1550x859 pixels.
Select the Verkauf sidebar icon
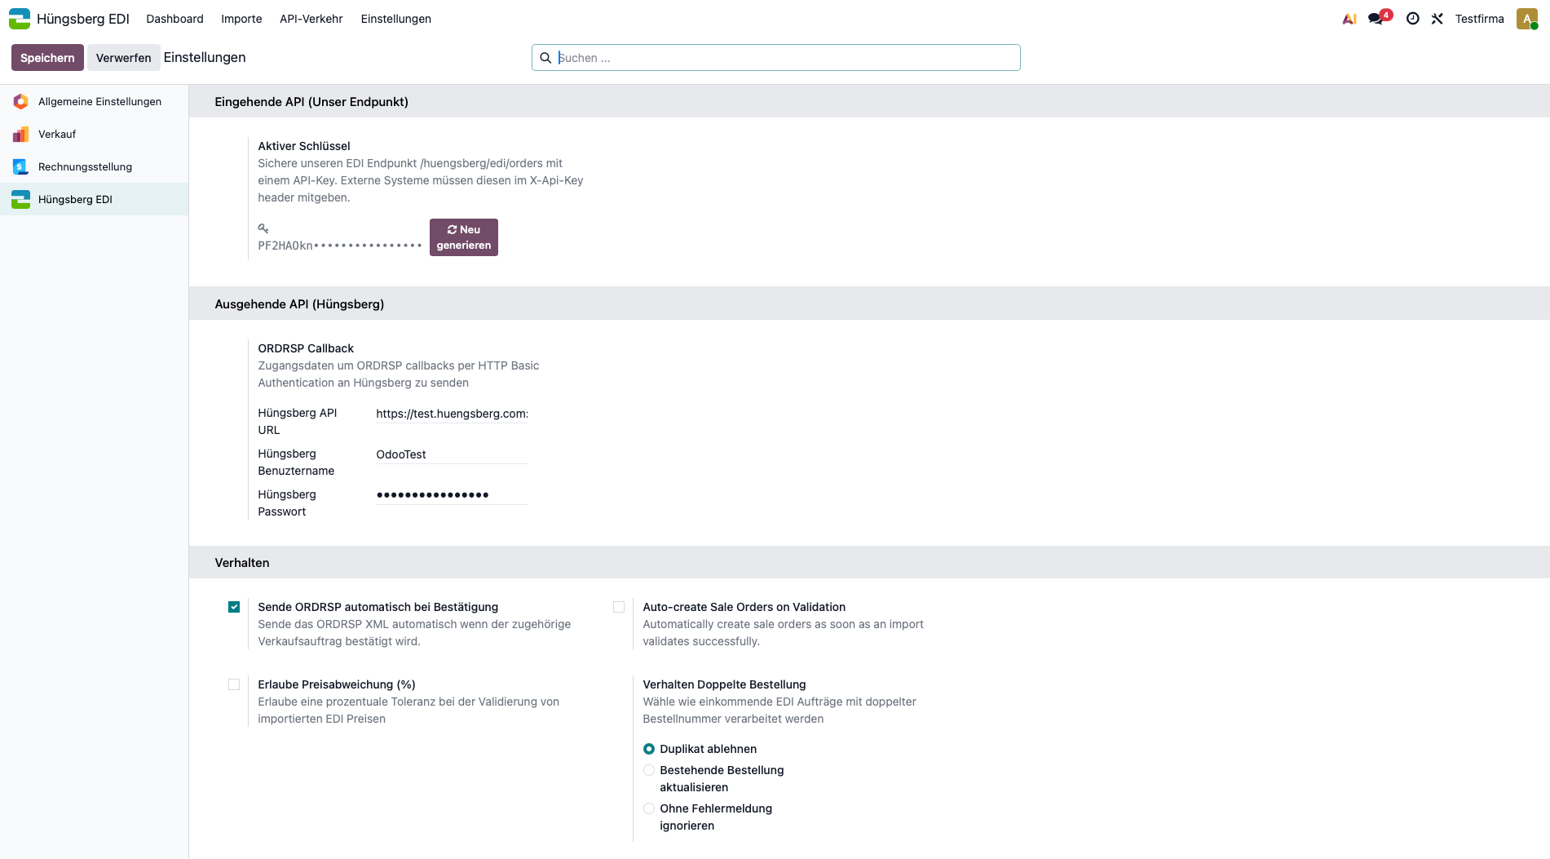[21, 135]
